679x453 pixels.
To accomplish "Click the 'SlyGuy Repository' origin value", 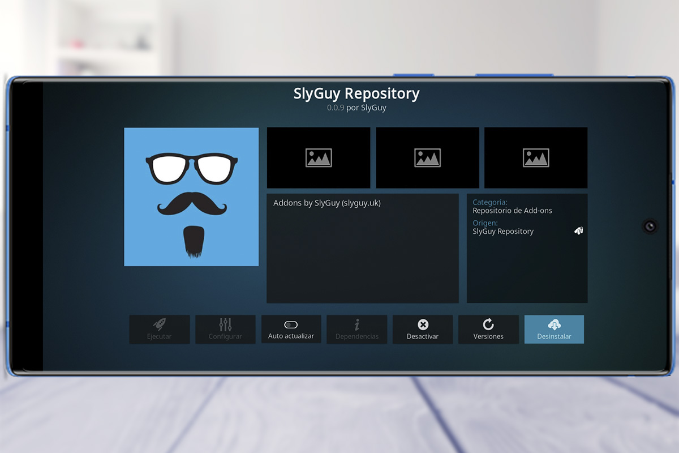I will tap(503, 232).
